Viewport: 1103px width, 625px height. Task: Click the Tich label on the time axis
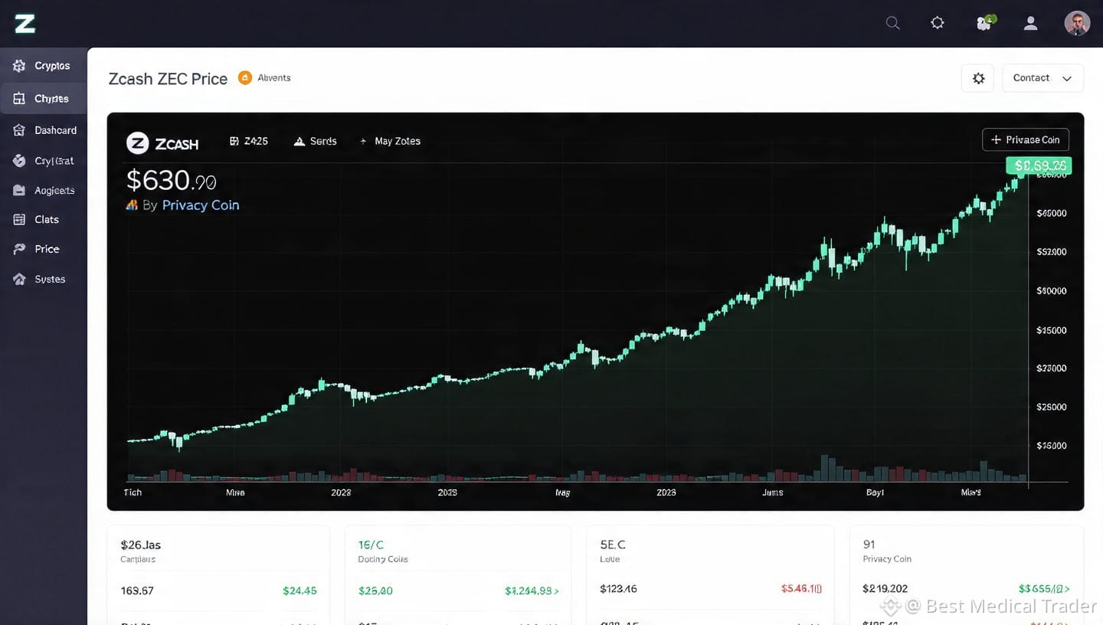(133, 492)
